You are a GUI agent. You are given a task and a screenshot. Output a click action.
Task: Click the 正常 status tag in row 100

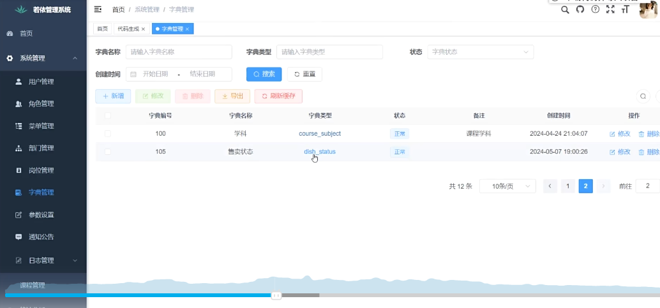point(400,134)
